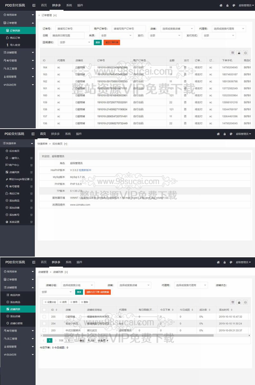The height and width of the screenshot is (385, 255).
Task: Click trash icon next to 系统设置
Action: [x=31, y=222]
